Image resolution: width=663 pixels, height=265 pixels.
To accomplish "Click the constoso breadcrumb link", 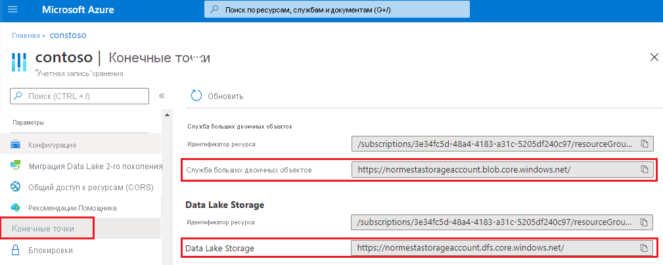I will click(x=68, y=35).
